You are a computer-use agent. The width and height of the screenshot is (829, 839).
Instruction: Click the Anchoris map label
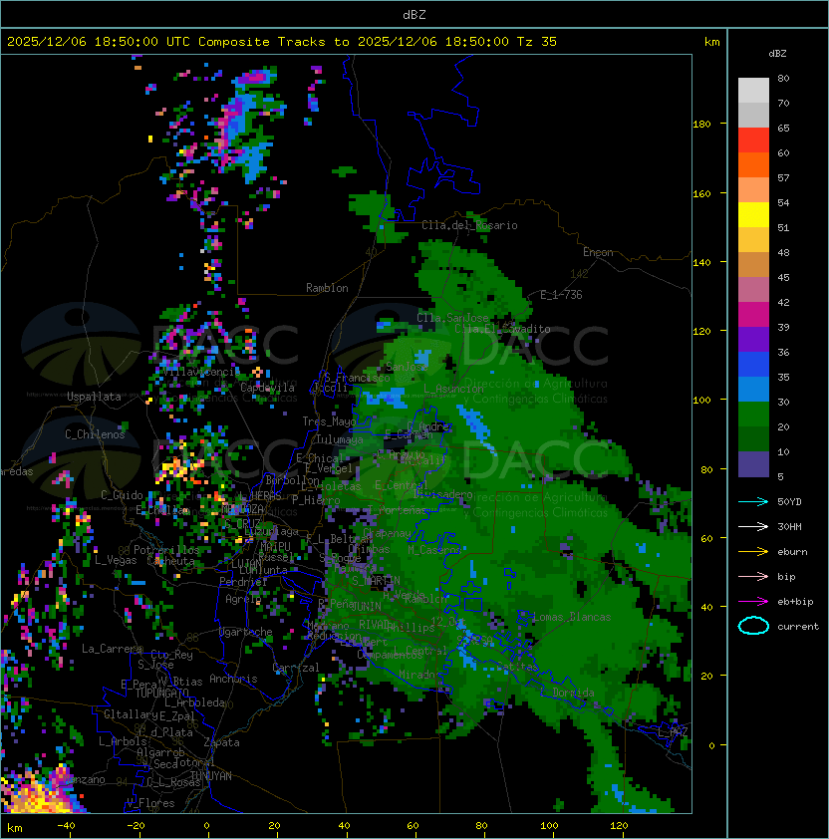[x=233, y=679]
